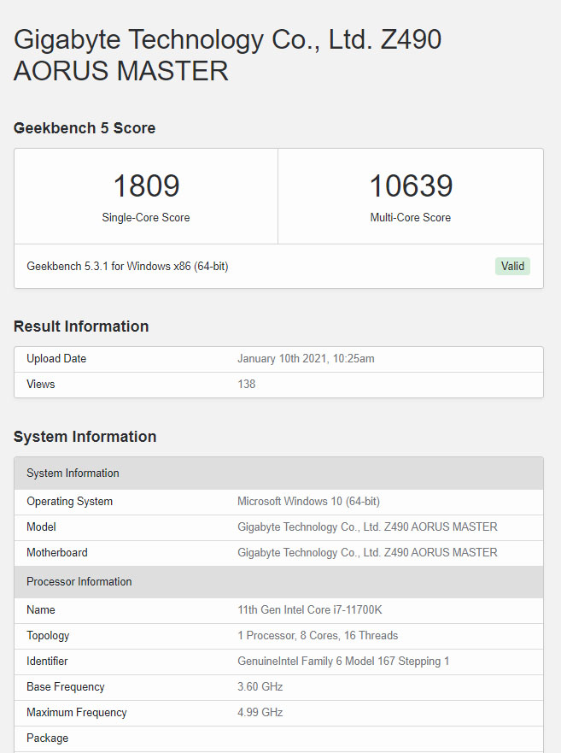The height and width of the screenshot is (753, 561).
Task: Click the Operating System label
Action: [69, 502]
